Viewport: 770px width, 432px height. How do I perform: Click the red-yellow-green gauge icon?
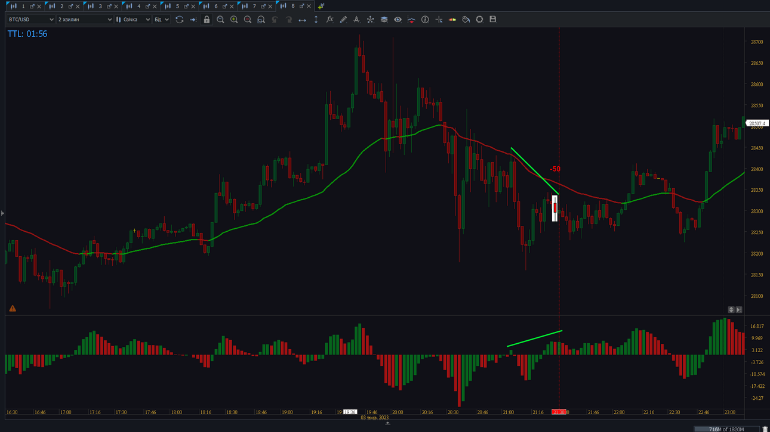[x=452, y=20]
